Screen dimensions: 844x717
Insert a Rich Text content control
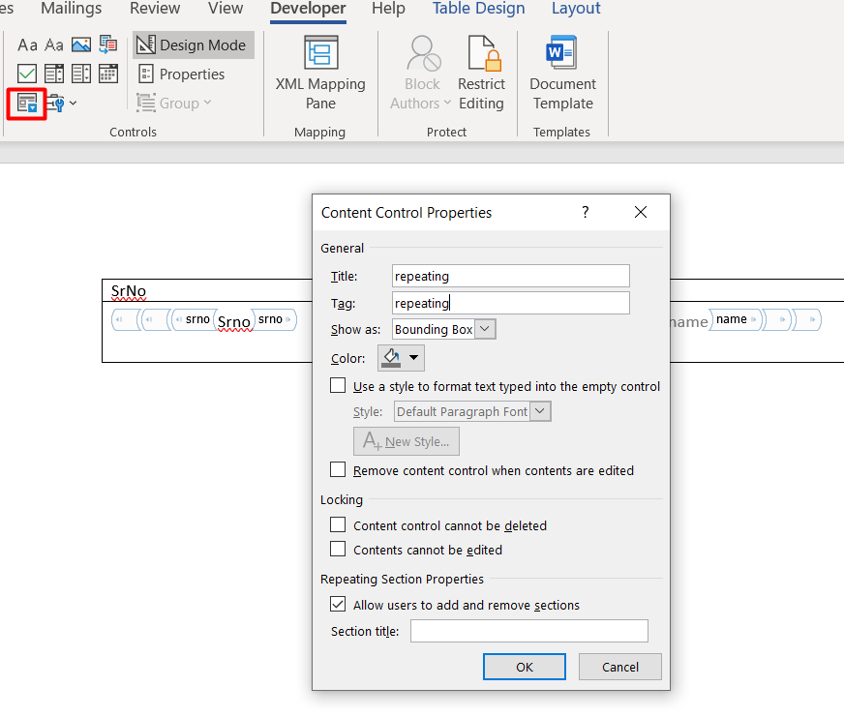(x=27, y=45)
